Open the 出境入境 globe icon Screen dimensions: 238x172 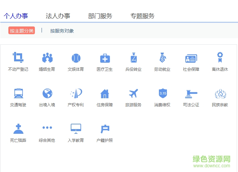(x=47, y=94)
